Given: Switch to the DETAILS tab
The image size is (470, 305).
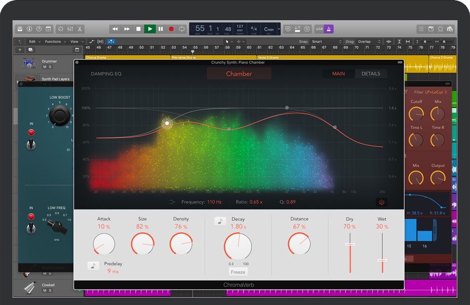Looking at the screenshot, I should coord(371,74).
